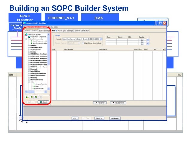Click the Altera SOPC Builder root tree icon

tap(26, 35)
